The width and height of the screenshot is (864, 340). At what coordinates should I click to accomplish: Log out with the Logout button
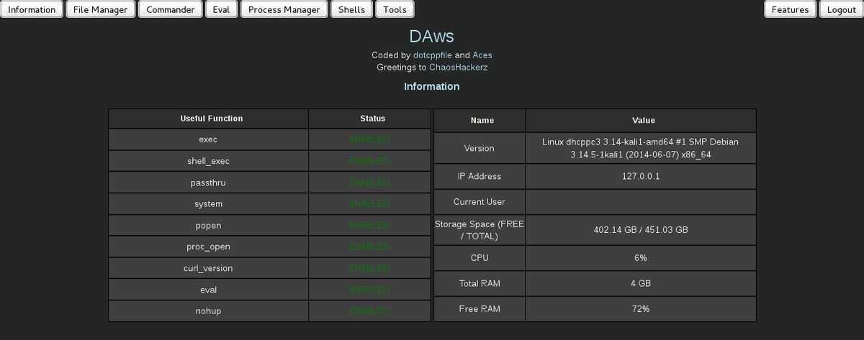click(841, 9)
